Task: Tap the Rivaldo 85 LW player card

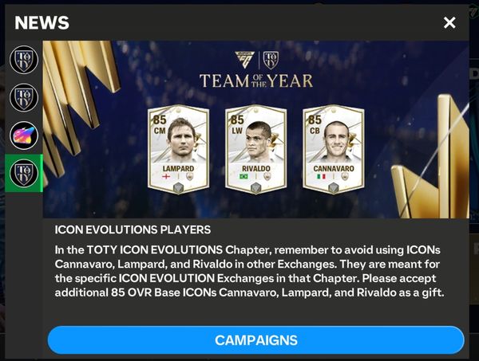Action: coord(256,150)
